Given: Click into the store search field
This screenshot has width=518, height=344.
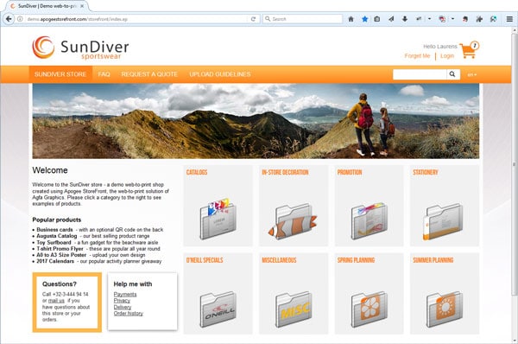Looking at the screenshot, I should click(x=420, y=74).
